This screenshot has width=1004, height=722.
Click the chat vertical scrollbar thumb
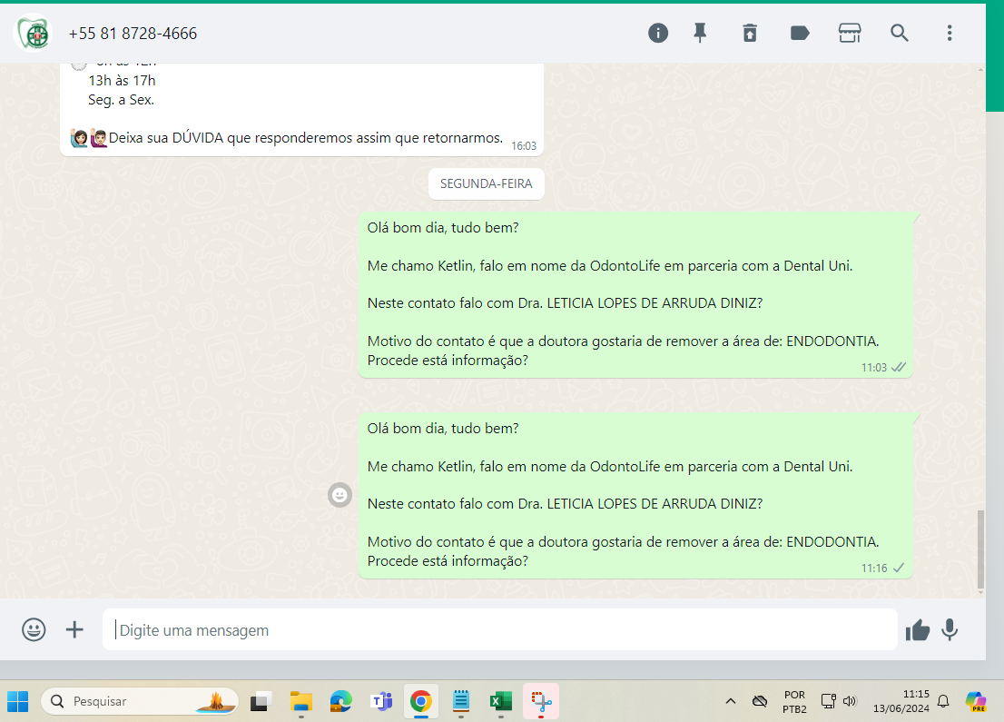tap(980, 549)
